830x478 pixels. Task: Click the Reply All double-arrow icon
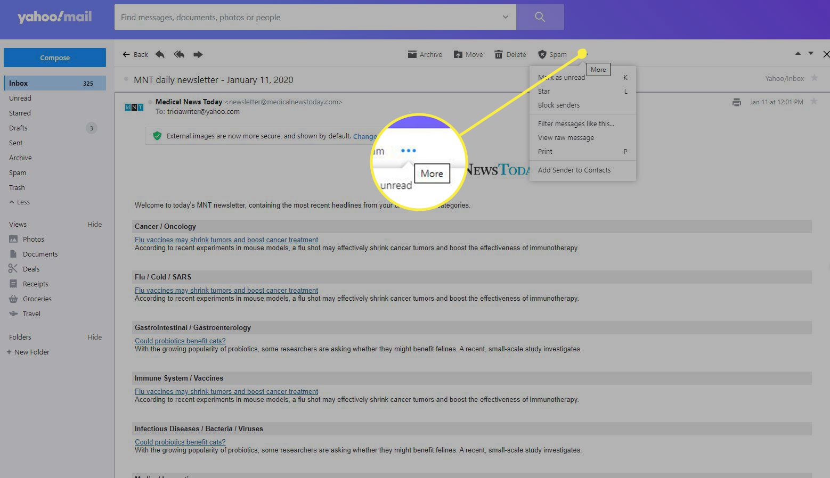pos(179,54)
